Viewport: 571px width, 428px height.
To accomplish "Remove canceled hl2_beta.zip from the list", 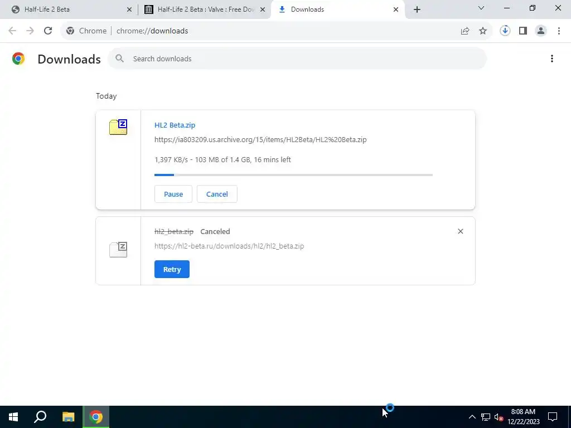I will tap(460, 231).
